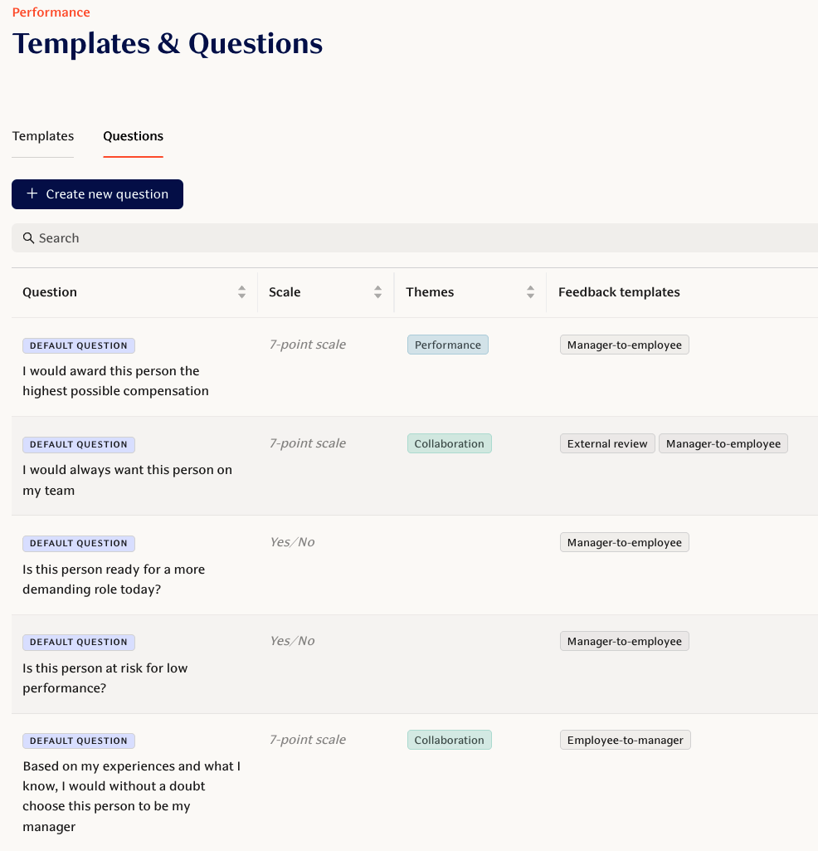Switch to the Templates tab

coord(43,136)
